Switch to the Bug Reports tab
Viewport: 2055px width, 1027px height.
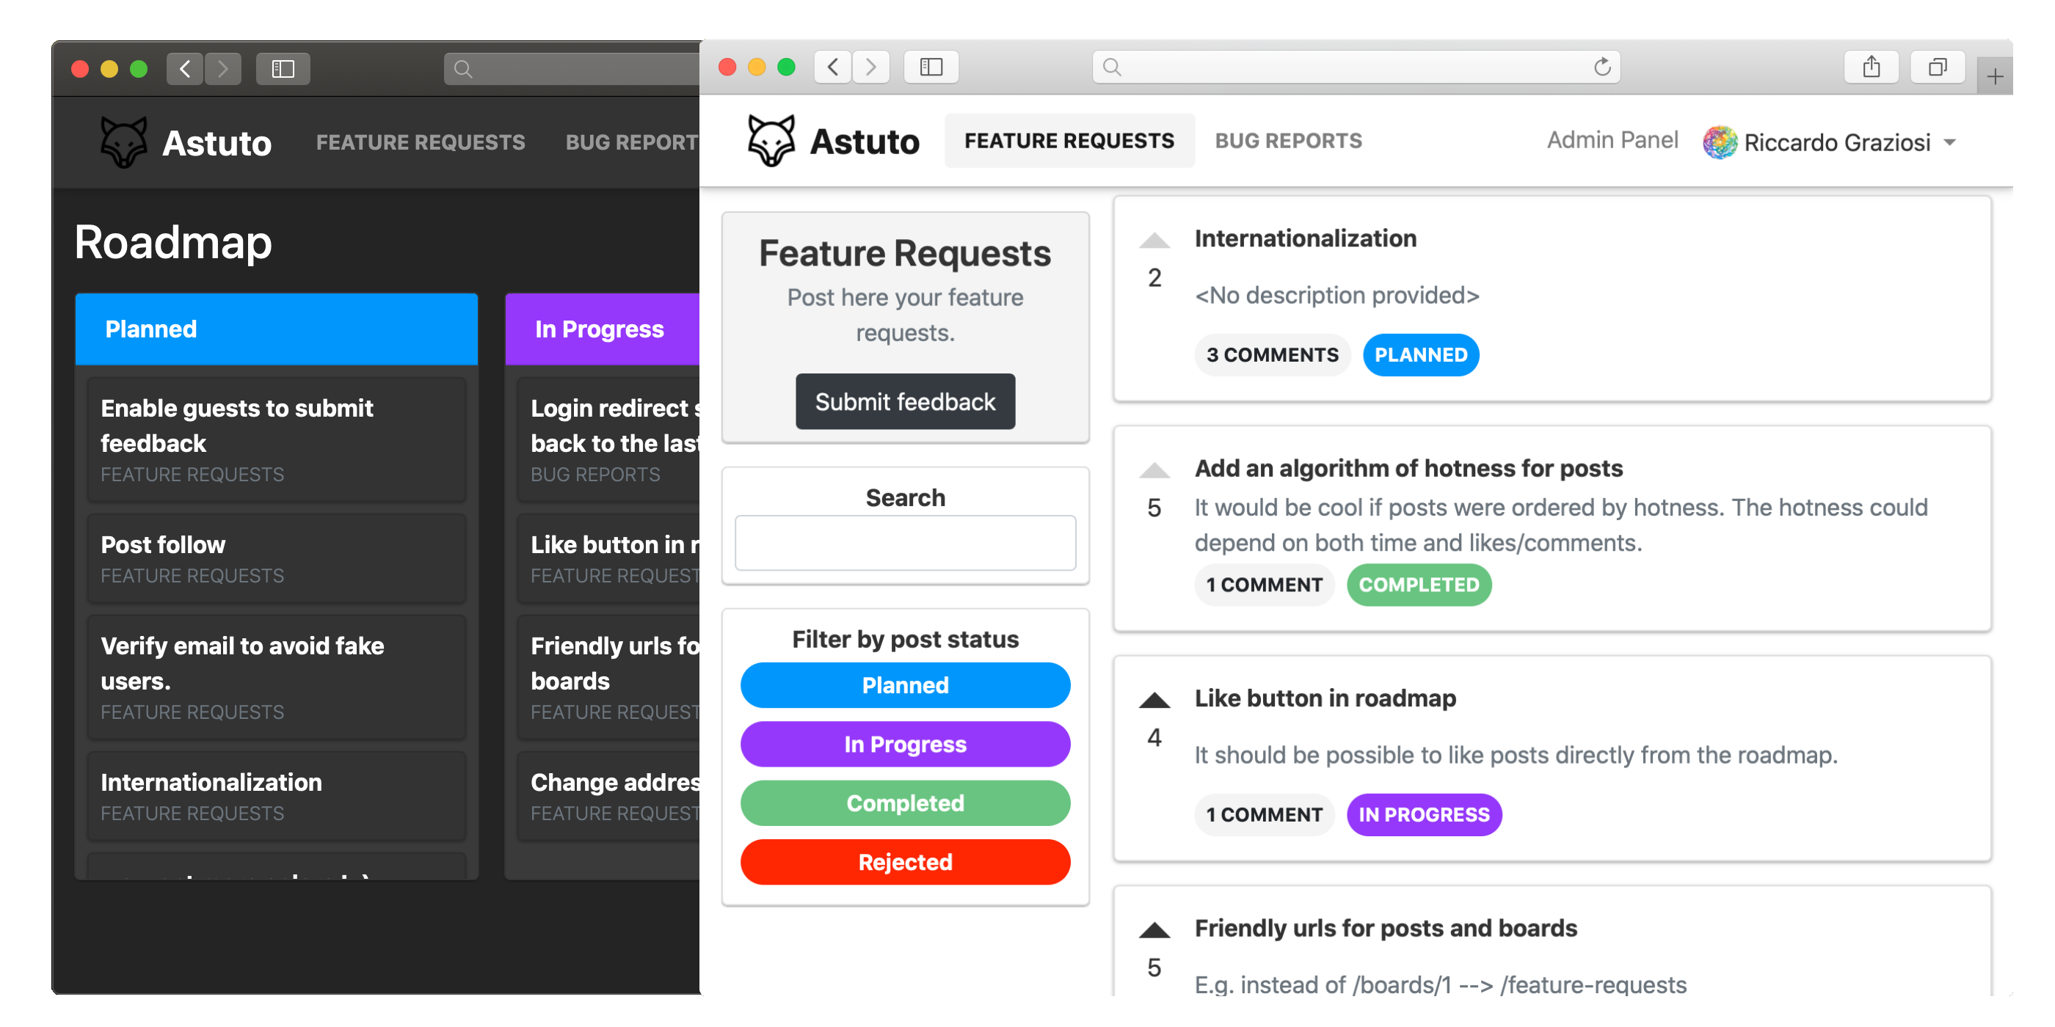[1287, 141]
